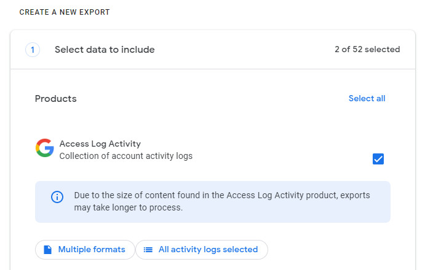Click the list icon on the activity logs chip
The width and height of the screenshot is (433, 270).
click(x=148, y=250)
